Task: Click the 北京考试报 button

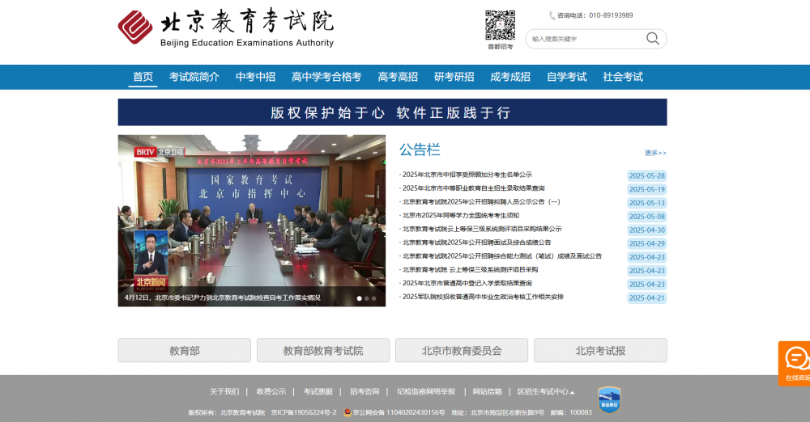Action: click(600, 350)
